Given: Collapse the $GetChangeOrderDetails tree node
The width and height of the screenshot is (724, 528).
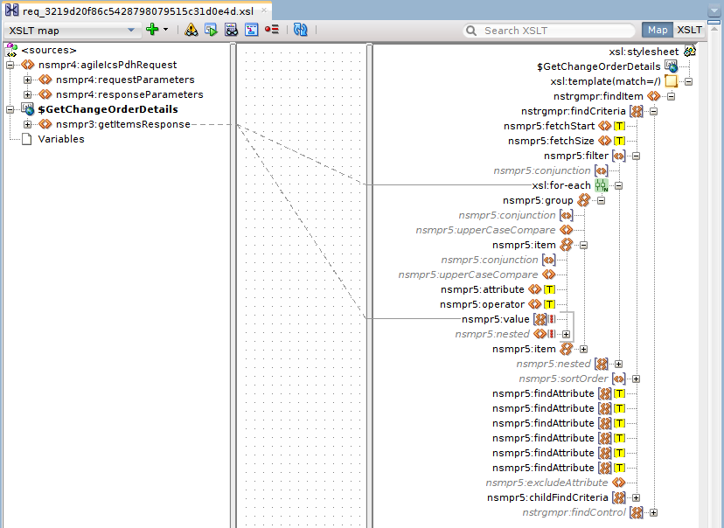Looking at the screenshot, I should [x=10, y=109].
